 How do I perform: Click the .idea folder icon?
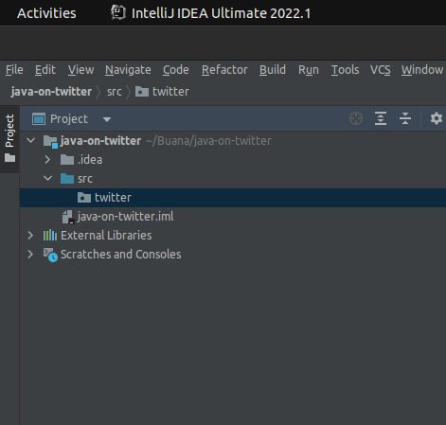[x=67, y=160]
